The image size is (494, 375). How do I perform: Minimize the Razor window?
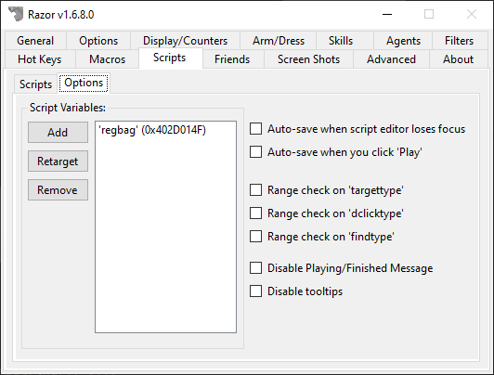click(387, 14)
